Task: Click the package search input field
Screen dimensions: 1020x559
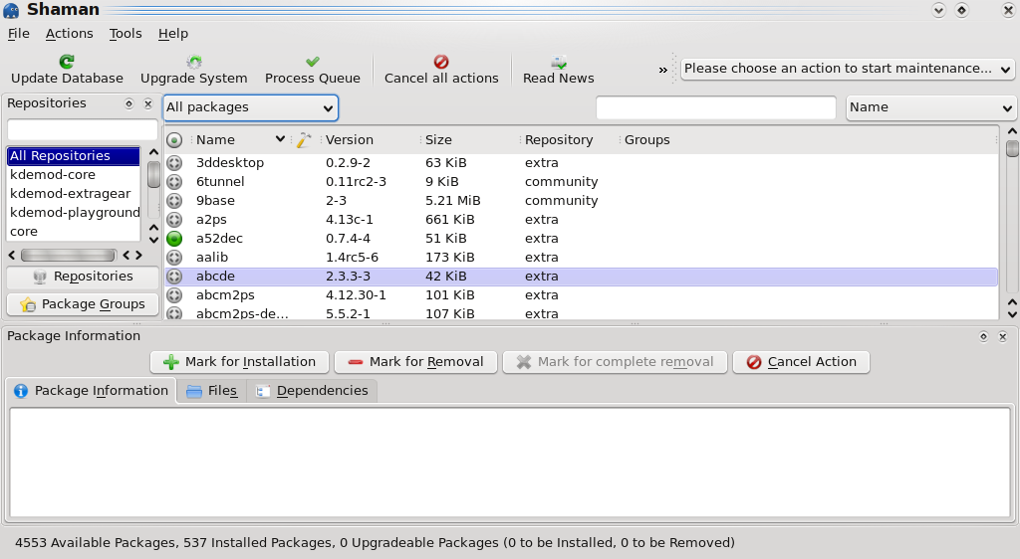Action: coord(715,107)
